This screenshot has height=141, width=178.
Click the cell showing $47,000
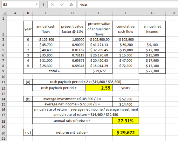click(126, 61)
